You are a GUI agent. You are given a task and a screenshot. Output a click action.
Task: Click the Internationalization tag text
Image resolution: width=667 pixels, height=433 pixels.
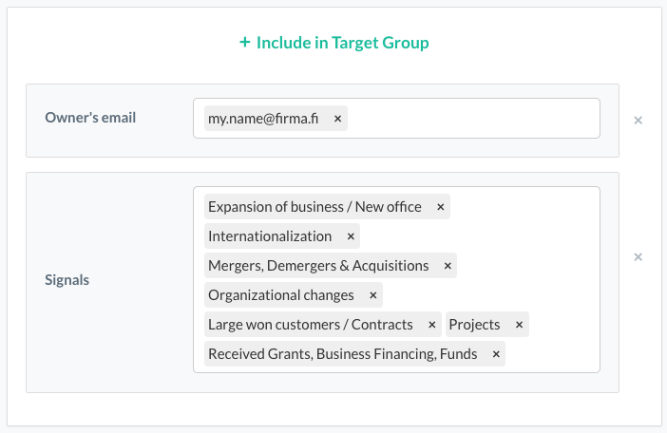(x=270, y=236)
